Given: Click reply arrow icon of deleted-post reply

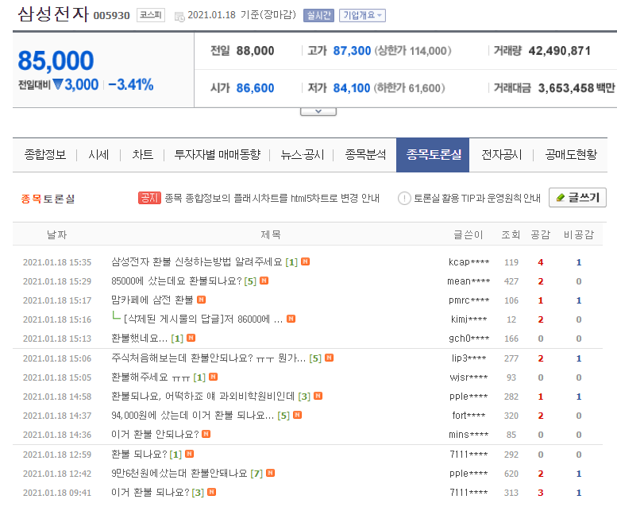Looking at the screenshot, I should [116, 315].
